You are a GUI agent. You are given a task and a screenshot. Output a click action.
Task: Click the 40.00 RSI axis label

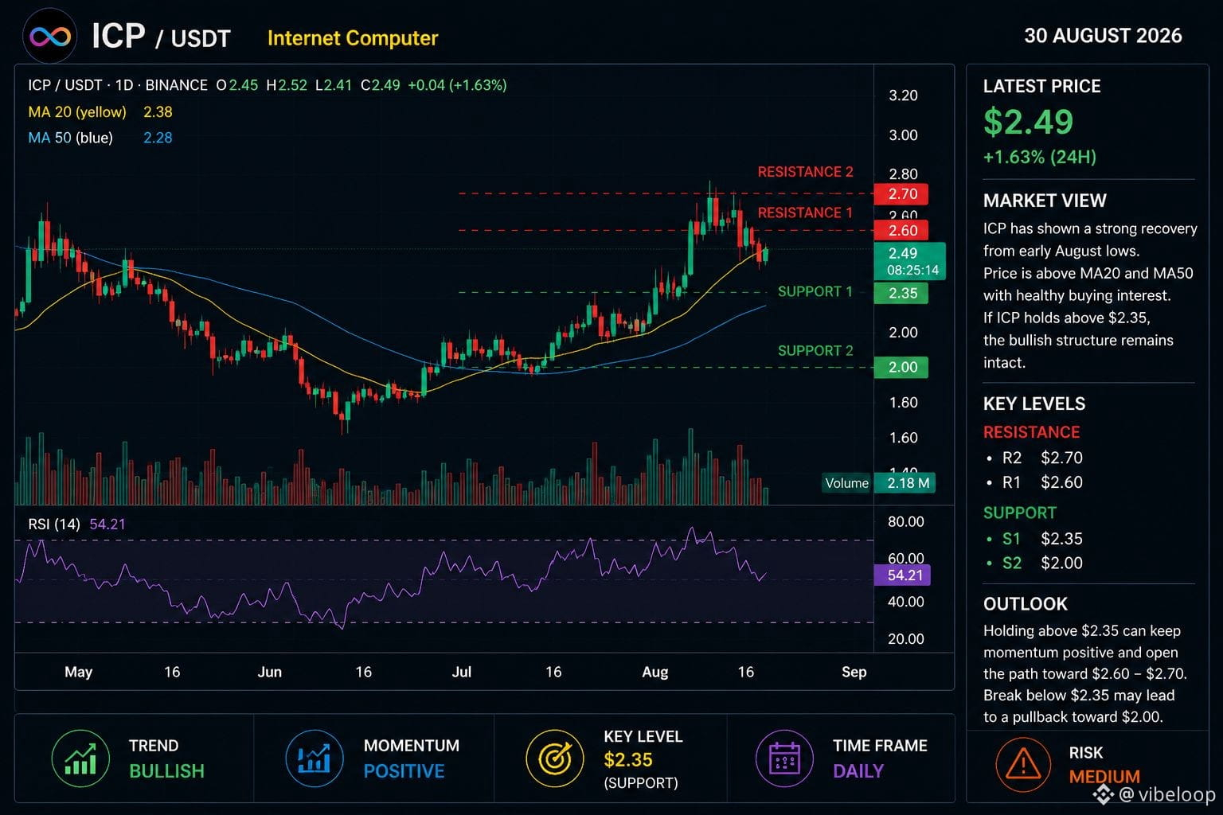906,602
